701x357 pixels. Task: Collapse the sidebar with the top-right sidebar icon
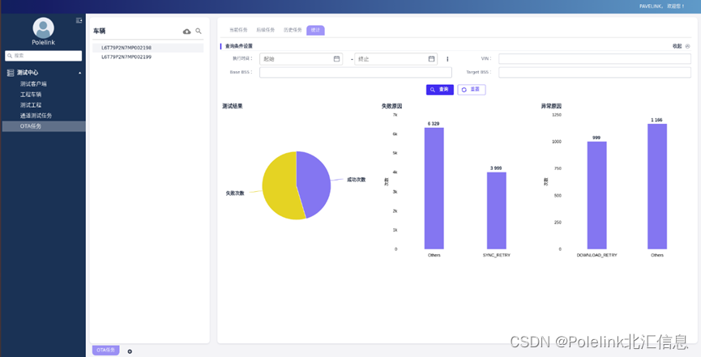79,20
